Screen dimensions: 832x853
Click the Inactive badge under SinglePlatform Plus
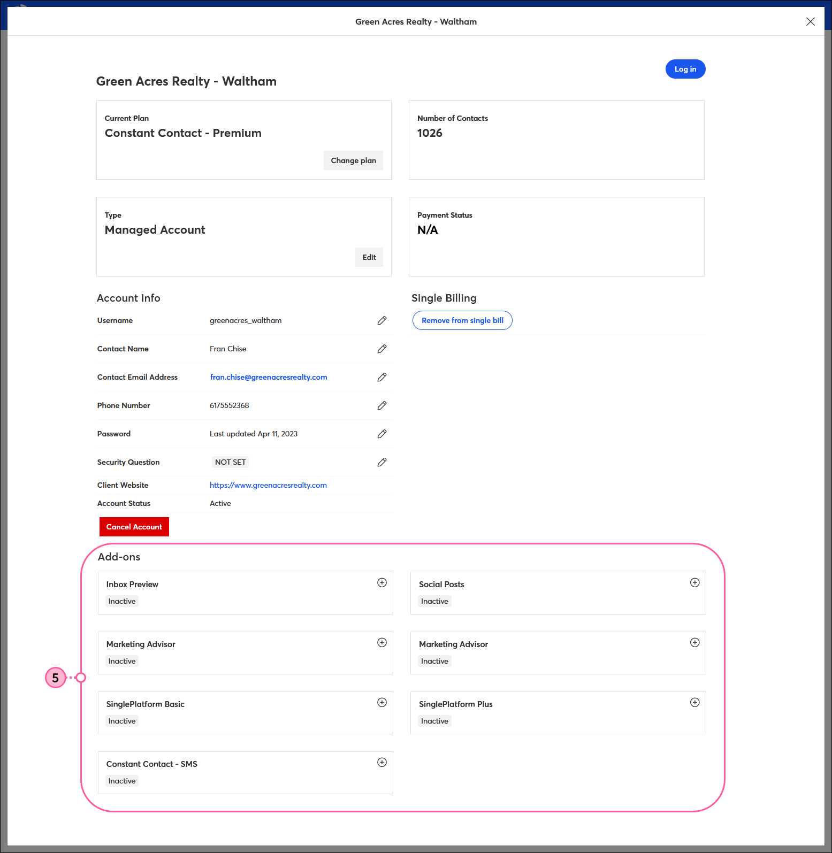[434, 721]
